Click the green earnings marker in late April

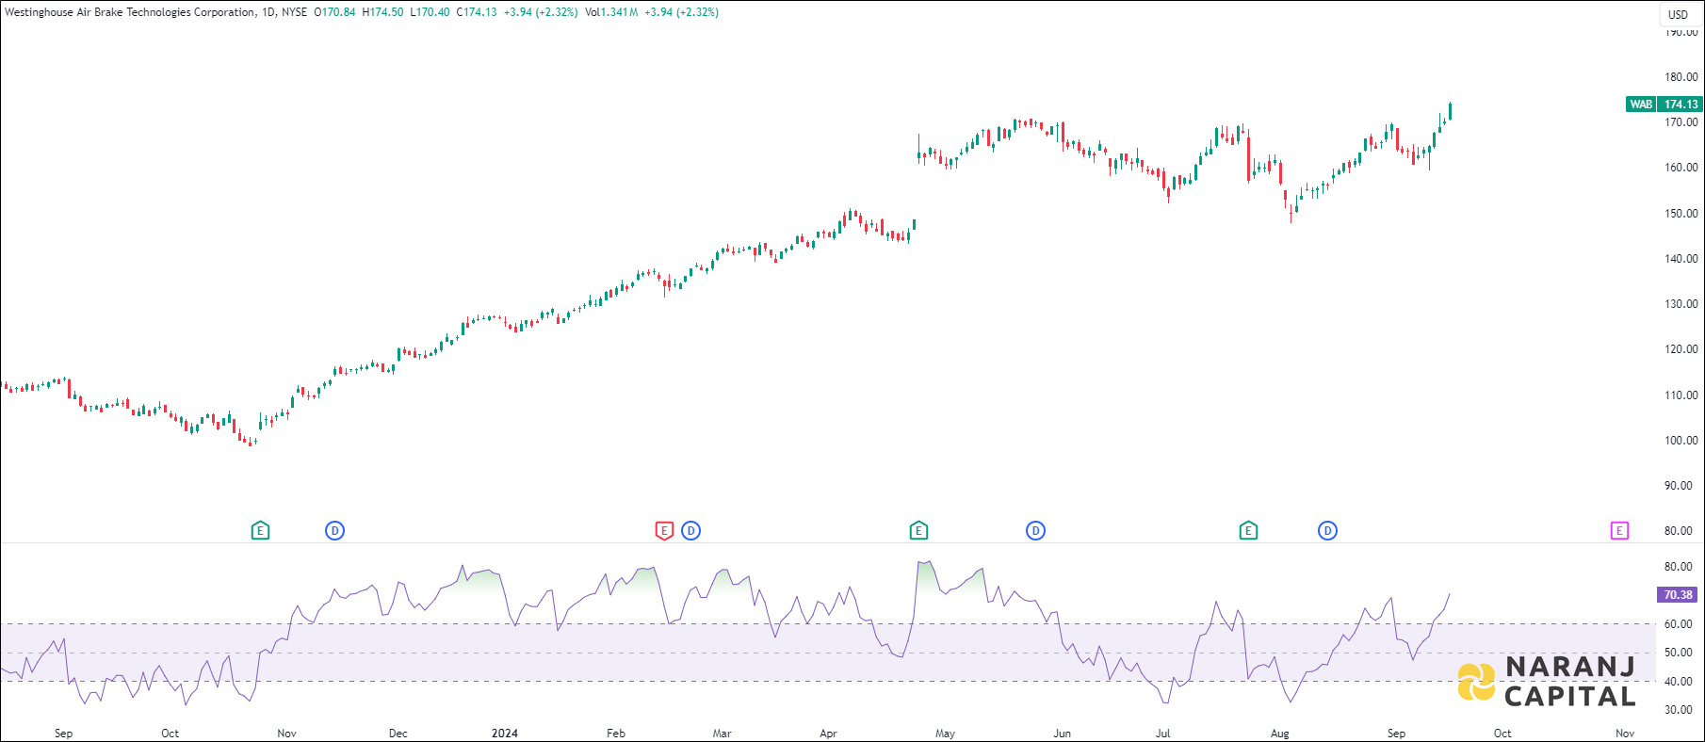pyautogui.click(x=918, y=531)
